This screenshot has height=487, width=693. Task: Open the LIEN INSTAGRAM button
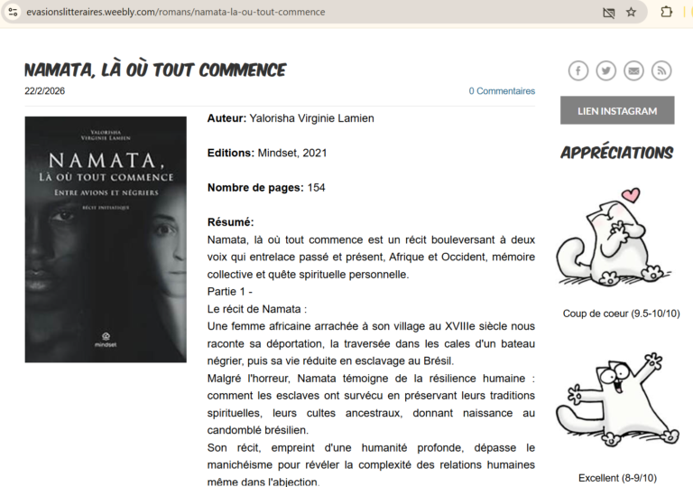(617, 111)
